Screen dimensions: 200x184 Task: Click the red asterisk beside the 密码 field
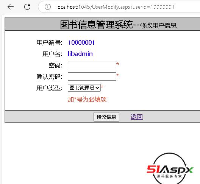tap(117, 64)
